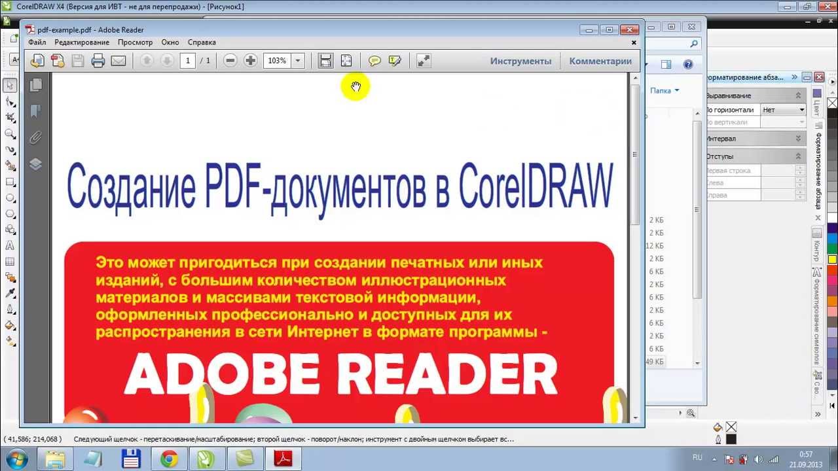Select the highlight text tool
Viewport: 838px width, 471px height.
[395, 61]
